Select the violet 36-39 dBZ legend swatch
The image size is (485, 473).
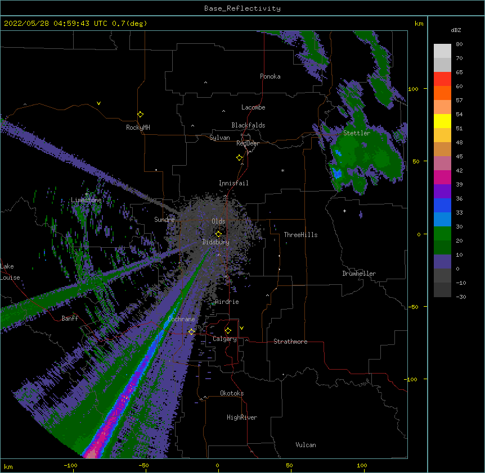pyautogui.click(x=442, y=192)
